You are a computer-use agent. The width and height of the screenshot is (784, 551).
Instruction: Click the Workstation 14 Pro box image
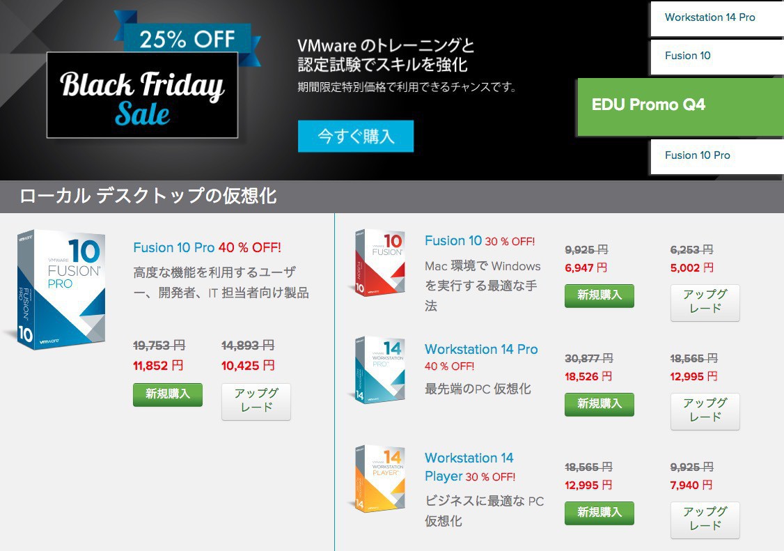(x=379, y=370)
